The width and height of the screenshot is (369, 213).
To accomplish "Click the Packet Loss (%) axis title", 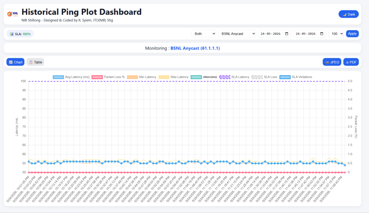I will point(356,127).
